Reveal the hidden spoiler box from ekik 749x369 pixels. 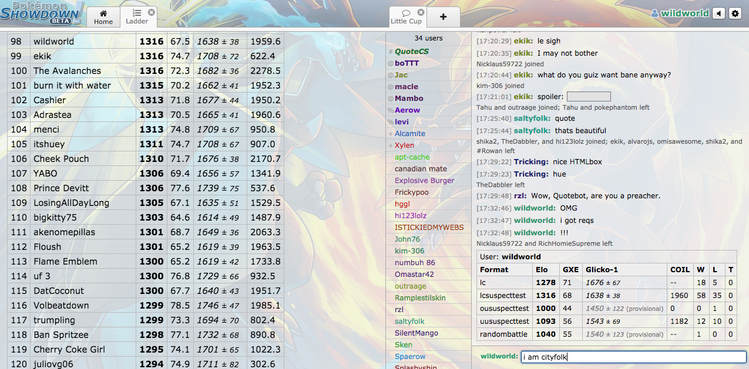pos(588,97)
